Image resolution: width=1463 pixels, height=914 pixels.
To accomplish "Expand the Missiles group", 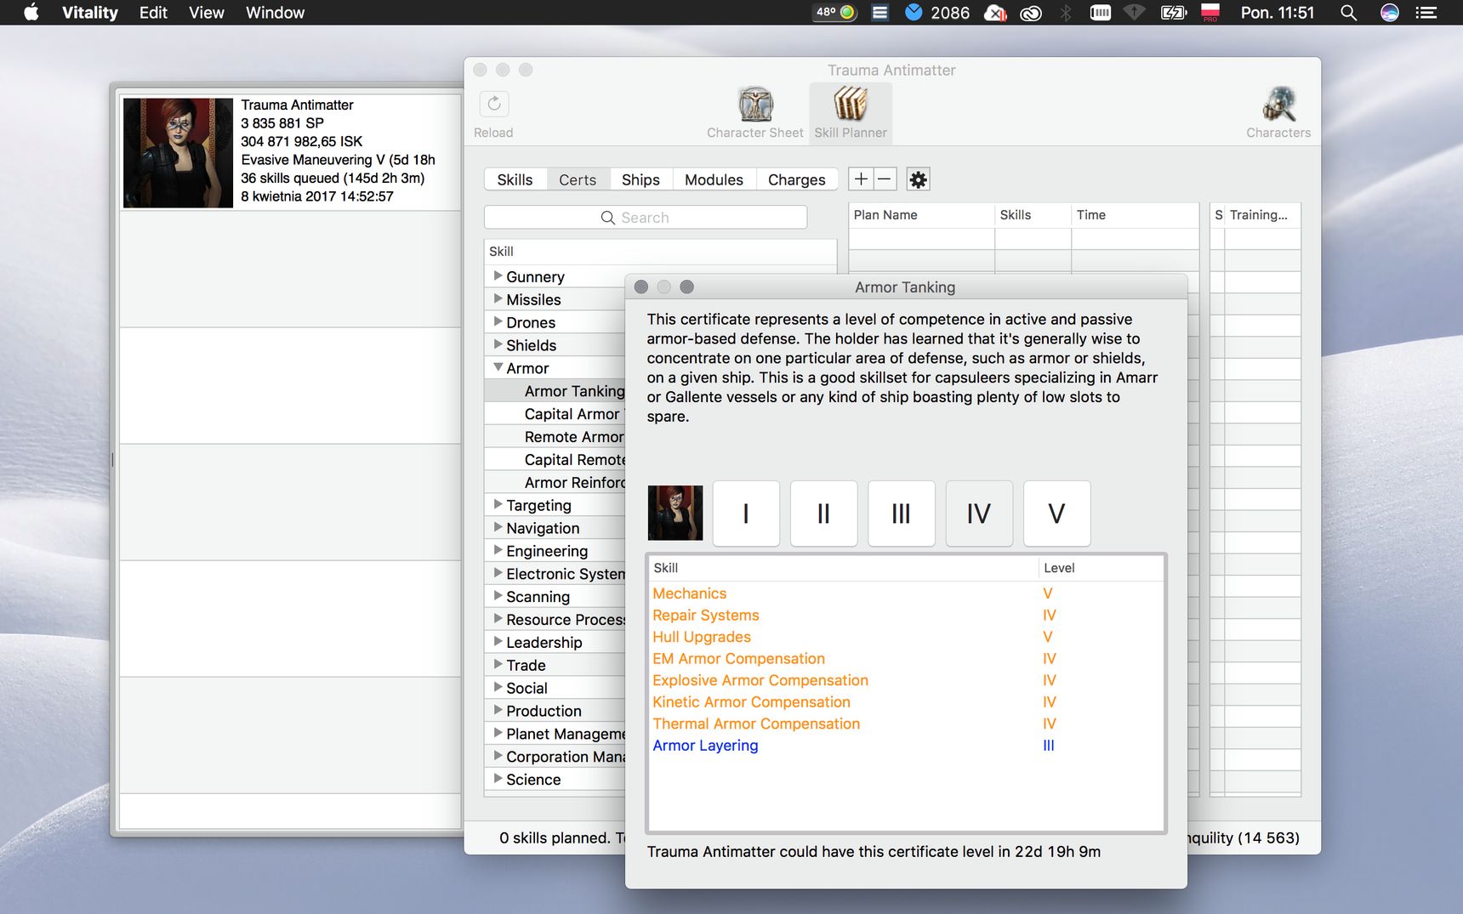I will click(498, 299).
